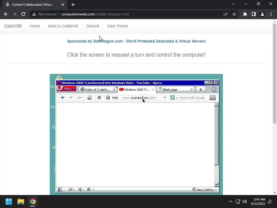This screenshot has width=277, height=208.
Task: Click the Search with Google field
Action: pos(194,97)
